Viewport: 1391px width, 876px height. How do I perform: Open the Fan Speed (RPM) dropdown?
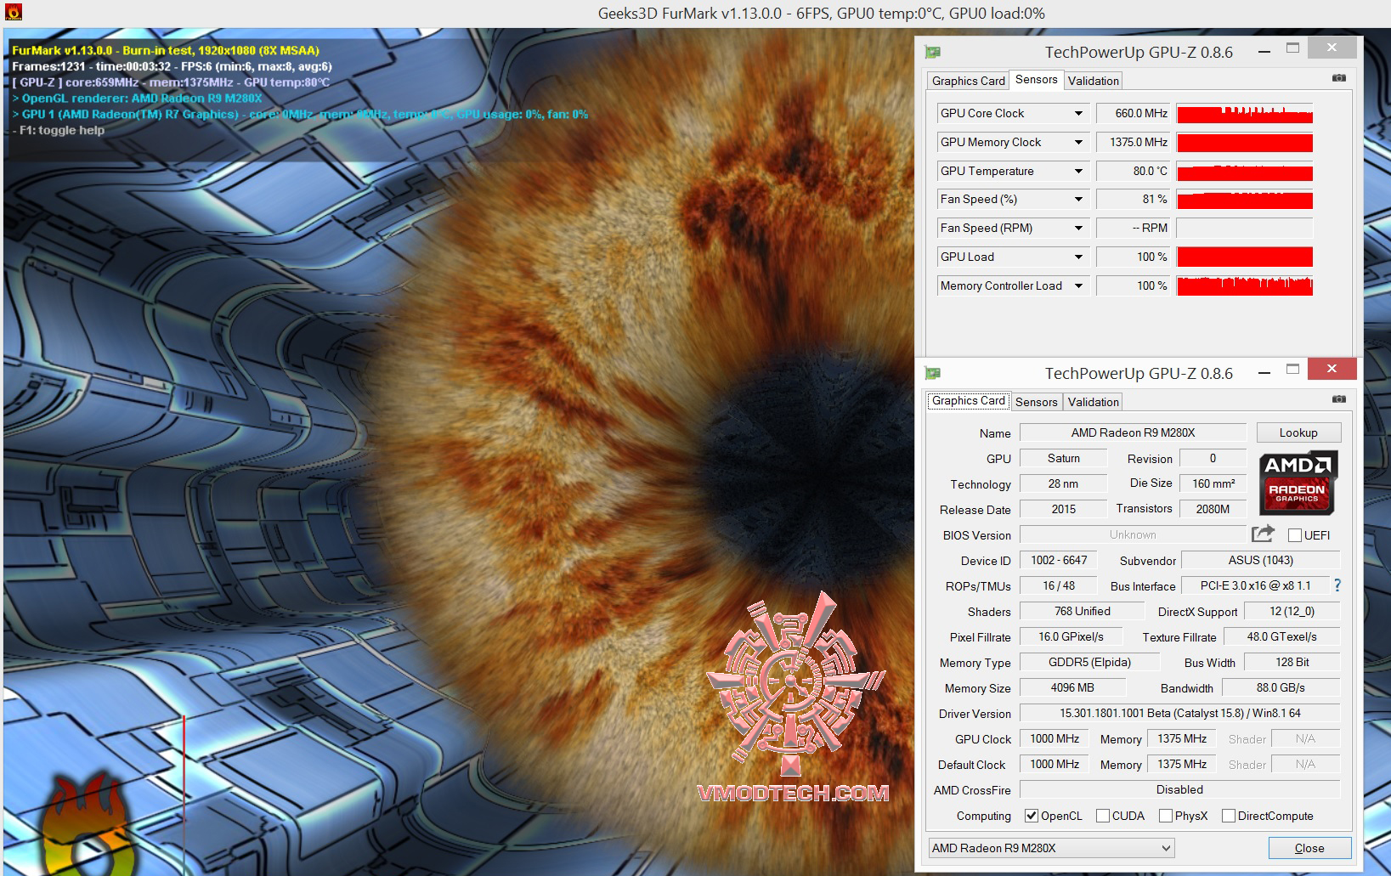pyautogui.click(x=1078, y=229)
